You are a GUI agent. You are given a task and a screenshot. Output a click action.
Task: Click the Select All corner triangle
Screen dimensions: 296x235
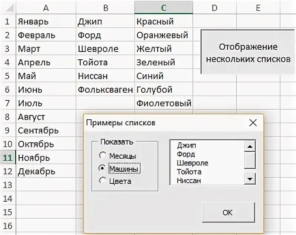pyautogui.click(x=8, y=8)
